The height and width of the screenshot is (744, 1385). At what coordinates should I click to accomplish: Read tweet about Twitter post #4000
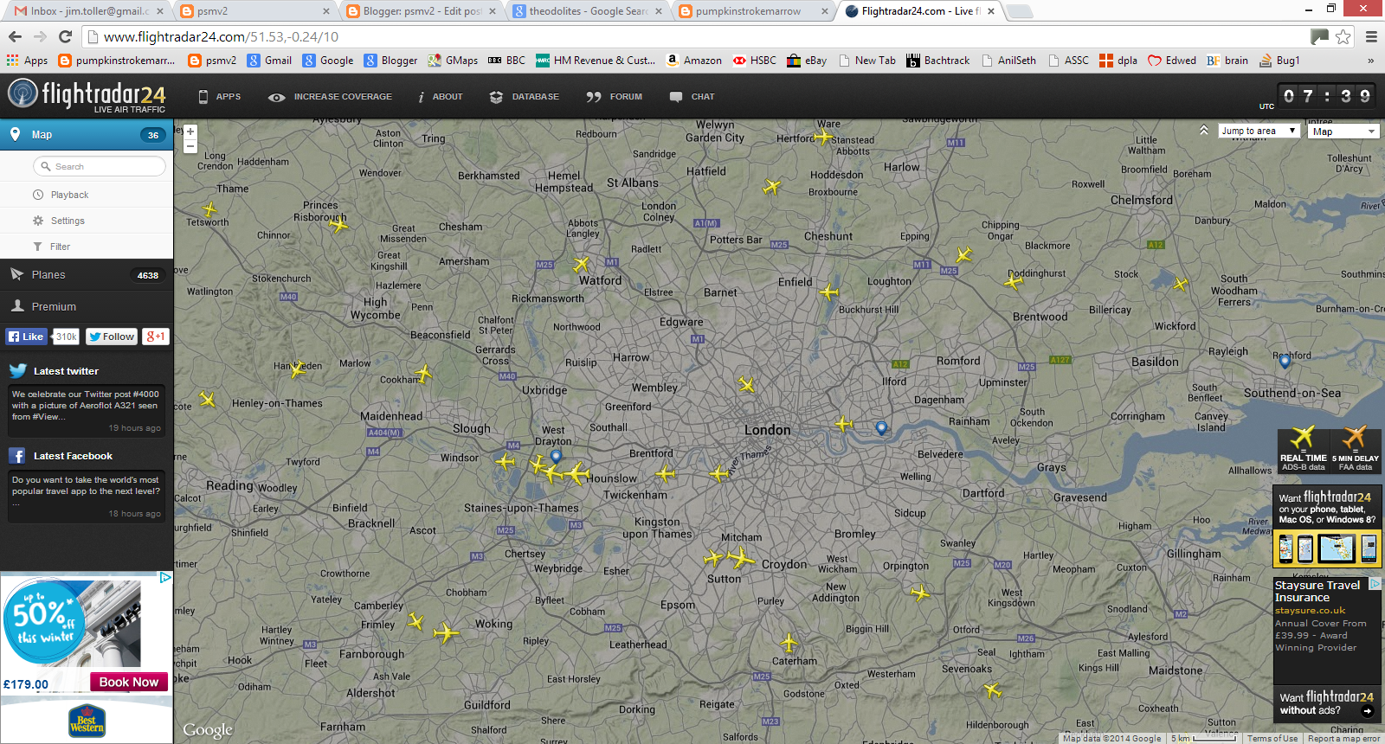[x=86, y=410]
